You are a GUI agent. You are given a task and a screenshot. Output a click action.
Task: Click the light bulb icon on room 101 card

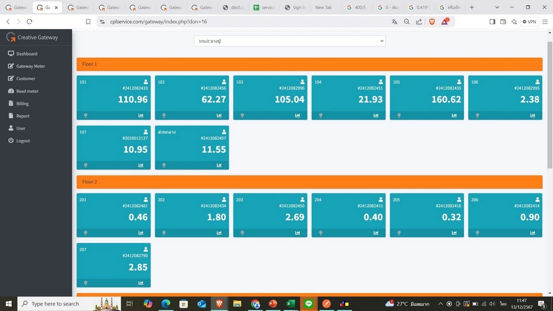click(86, 115)
